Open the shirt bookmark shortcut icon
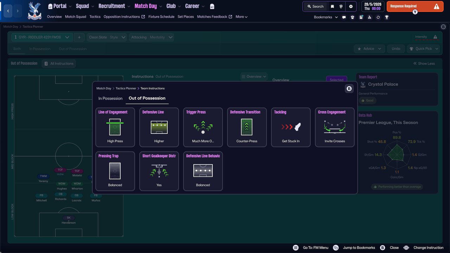Image resolution: width=450 pixels, height=253 pixels. click(x=352, y=17)
